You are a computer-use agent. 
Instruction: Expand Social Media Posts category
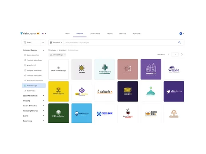pos(44,96)
